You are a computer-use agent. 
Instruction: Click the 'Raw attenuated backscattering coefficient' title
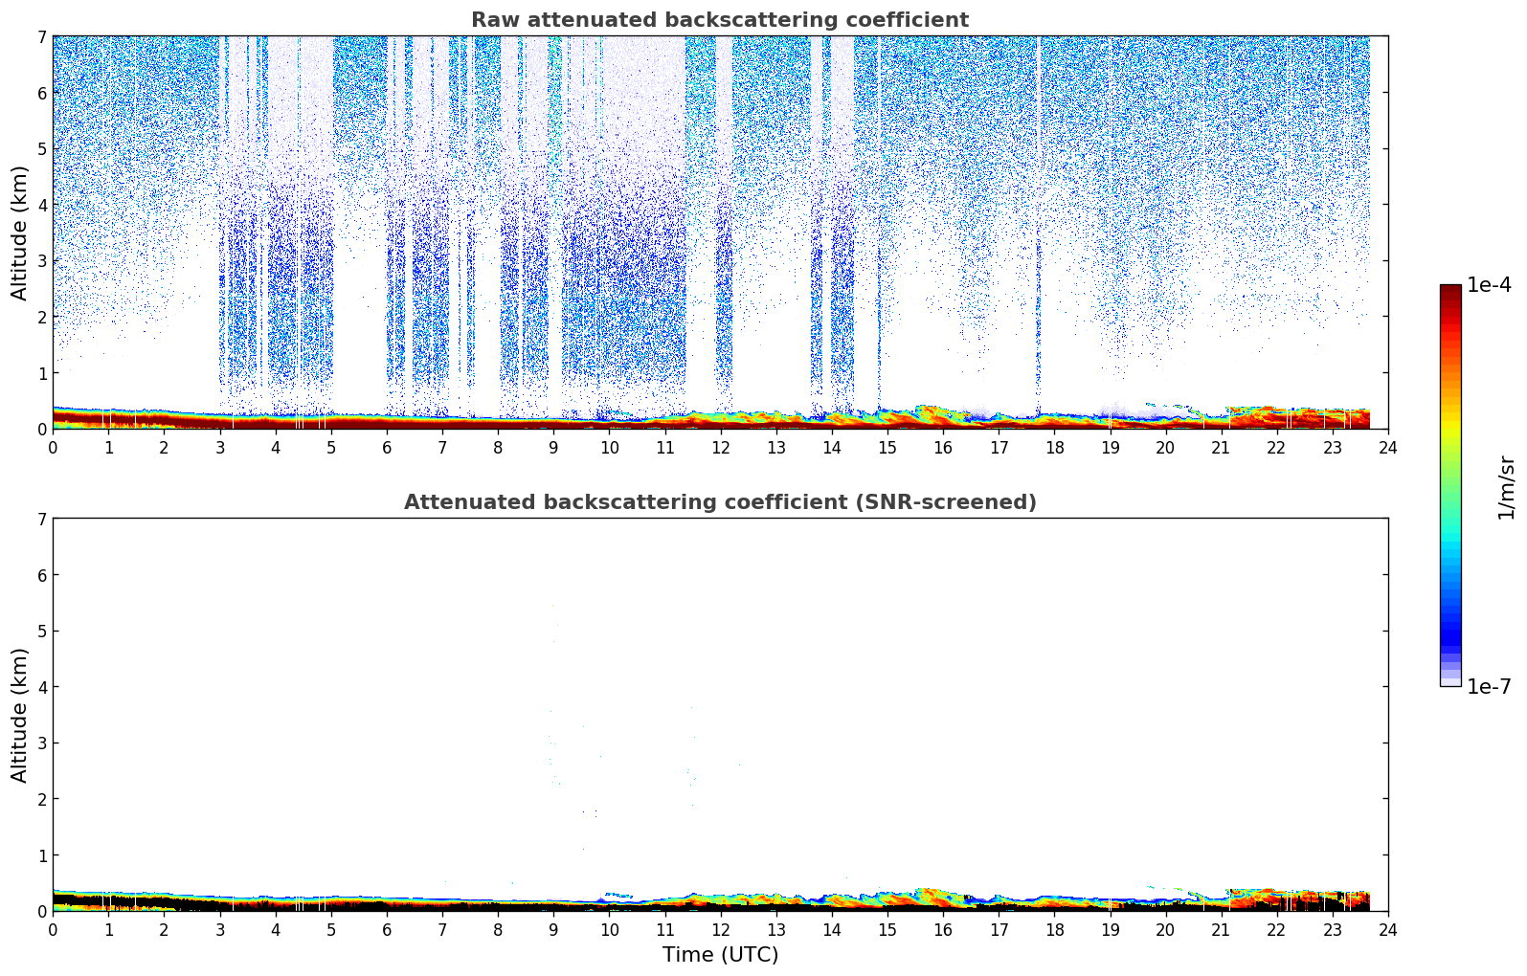[x=719, y=20]
